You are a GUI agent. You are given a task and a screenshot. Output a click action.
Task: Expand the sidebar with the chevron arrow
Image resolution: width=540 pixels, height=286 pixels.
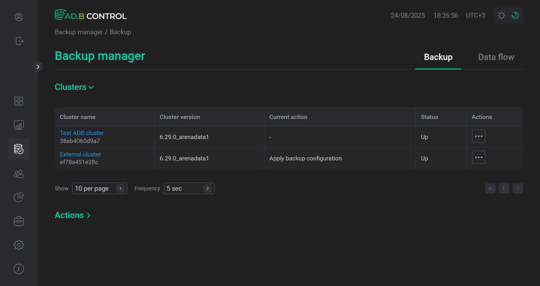click(38, 67)
